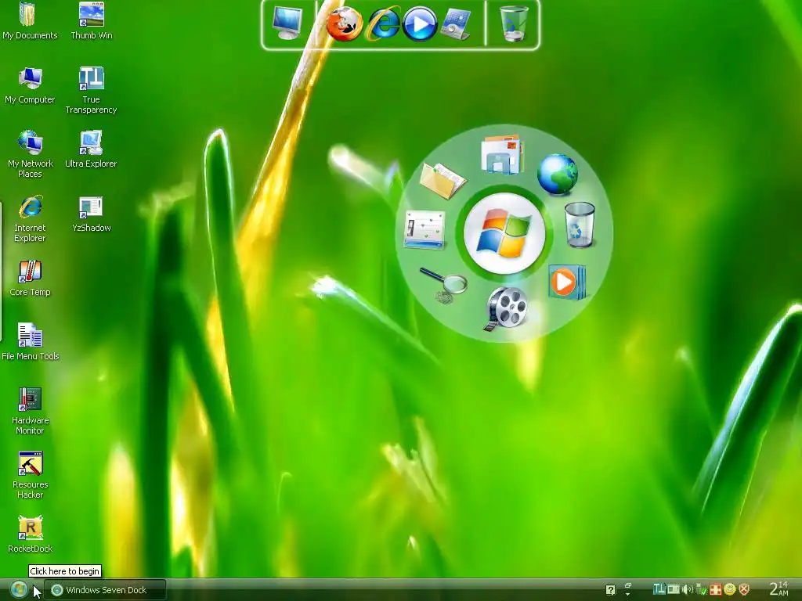
Task: Launch the Ultra Explorer shortcut
Action: (x=91, y=149)
